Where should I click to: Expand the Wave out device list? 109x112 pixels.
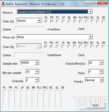point(90,37)
